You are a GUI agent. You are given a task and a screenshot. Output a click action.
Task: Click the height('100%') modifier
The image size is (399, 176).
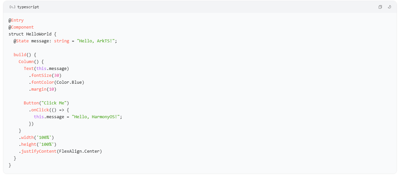(x=37, y=144)
